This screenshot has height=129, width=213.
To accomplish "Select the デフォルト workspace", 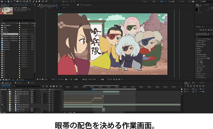I will tap(145, 2).
